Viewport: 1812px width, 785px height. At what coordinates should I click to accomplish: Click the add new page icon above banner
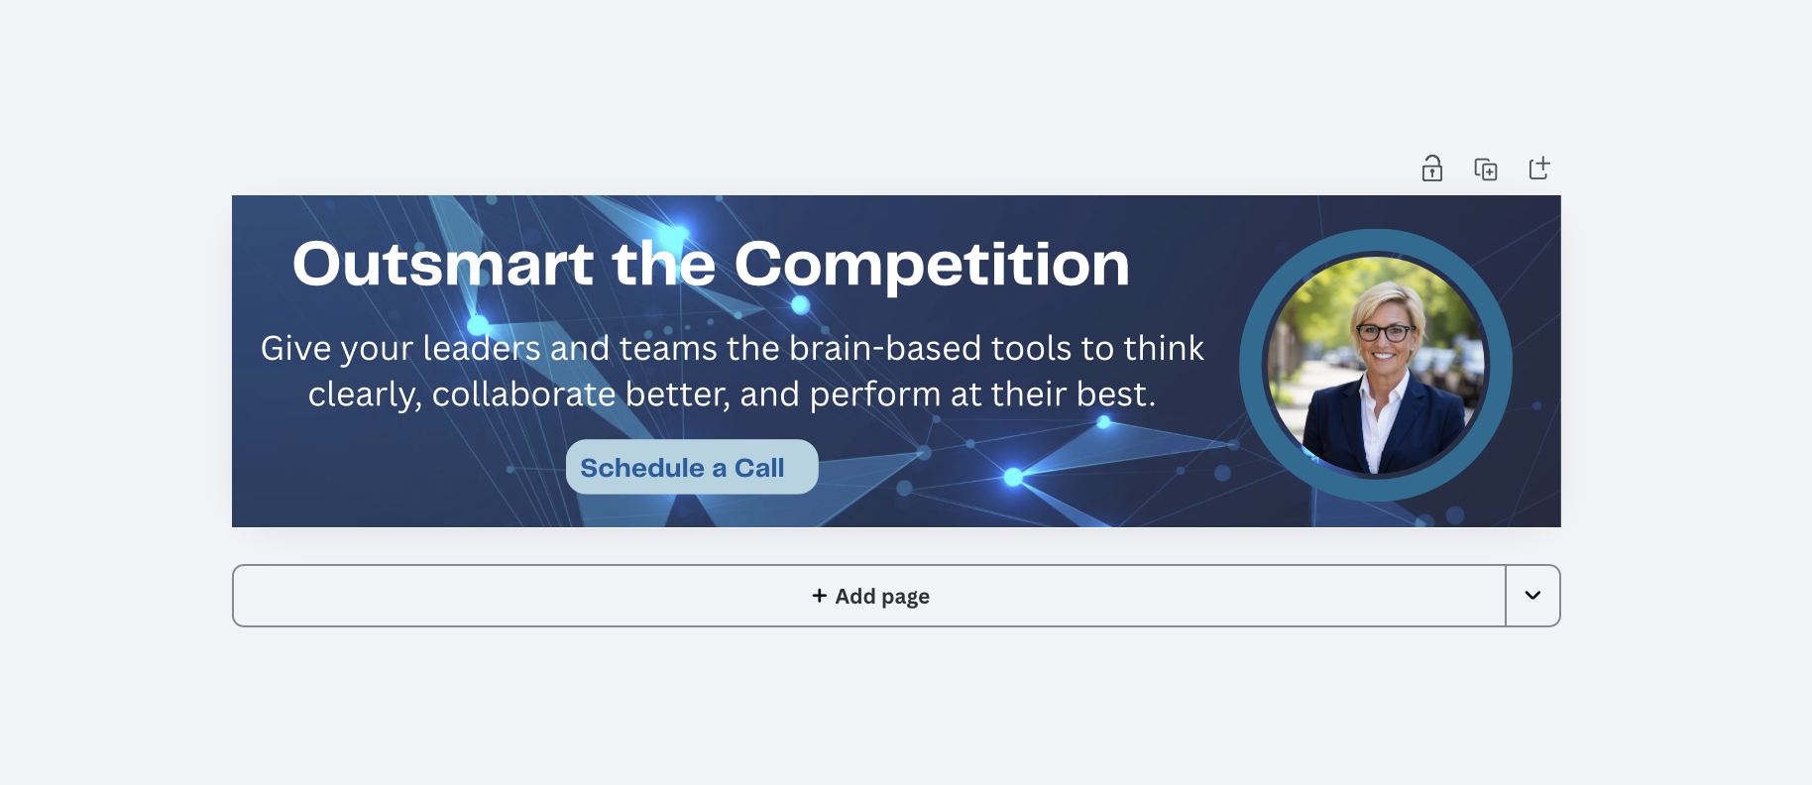point(1538,168)
